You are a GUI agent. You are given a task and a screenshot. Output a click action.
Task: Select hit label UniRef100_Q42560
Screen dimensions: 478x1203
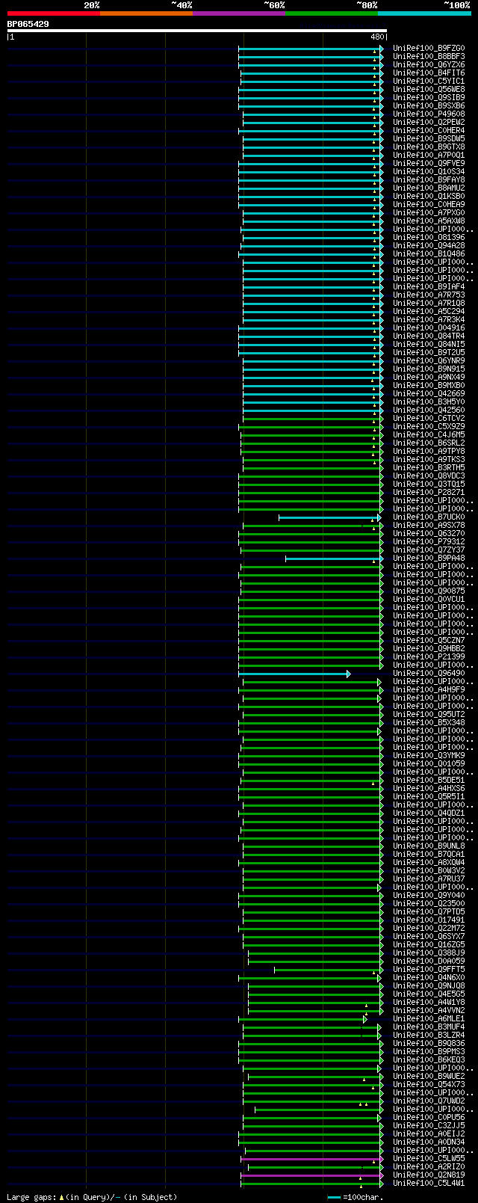click(x=429, y=410)
